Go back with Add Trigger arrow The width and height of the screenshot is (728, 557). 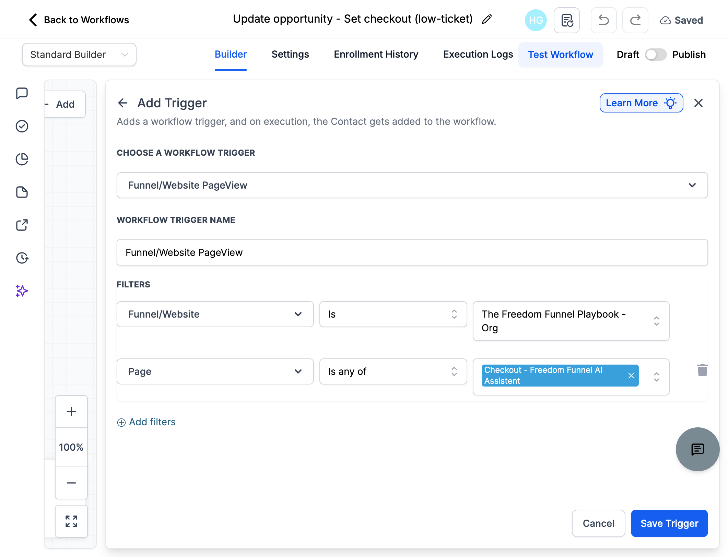[x=123, y=103]
